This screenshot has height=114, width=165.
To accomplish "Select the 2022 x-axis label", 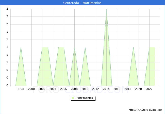I will (x=149, y=89).
